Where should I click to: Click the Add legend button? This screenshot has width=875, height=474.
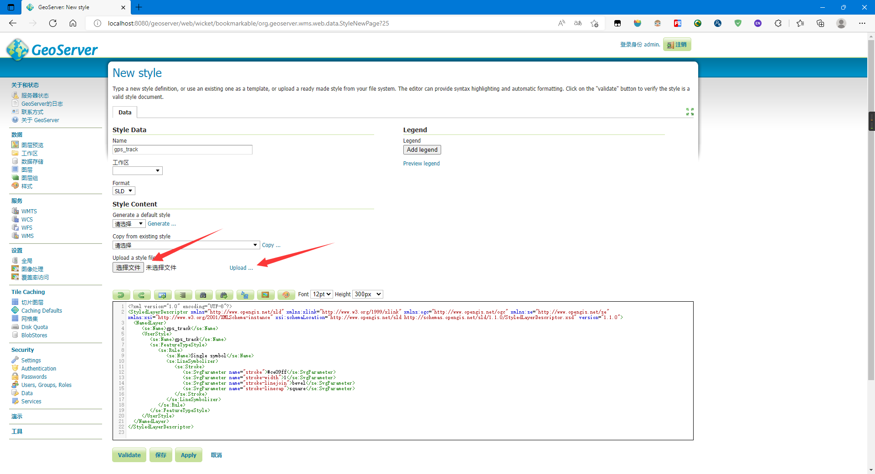(x=422, y=150)
